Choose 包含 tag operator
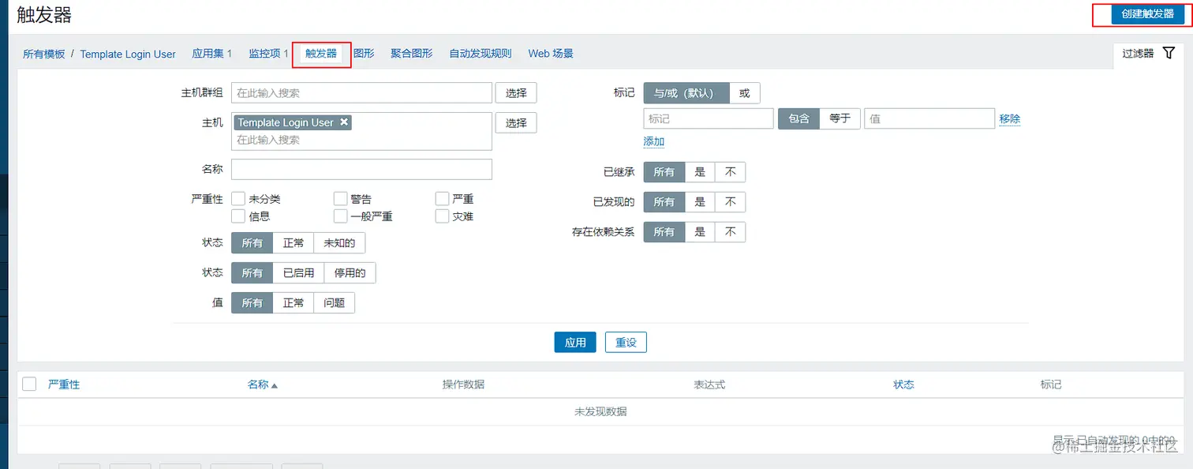 pos(799,118)
